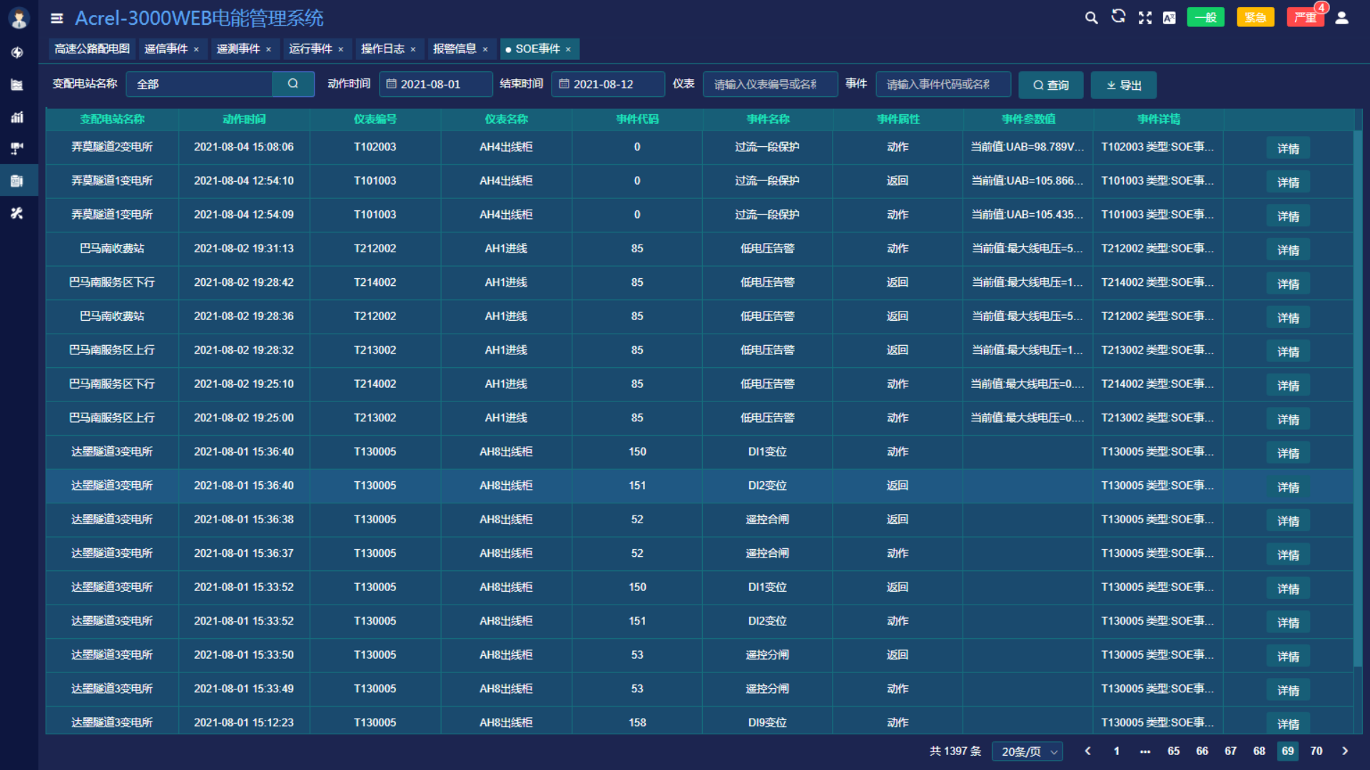1370x770 pixels.
Task: Click the refresh icon in header
Action: coord(1118,17)
